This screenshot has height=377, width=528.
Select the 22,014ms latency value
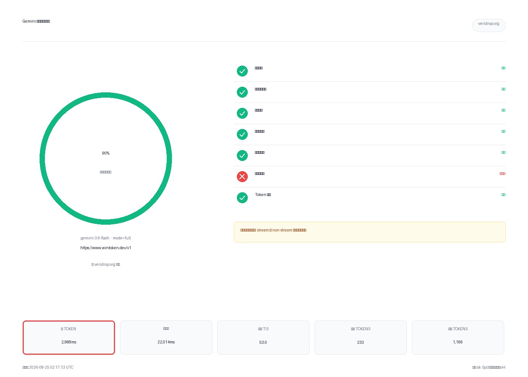pos(166,342)
